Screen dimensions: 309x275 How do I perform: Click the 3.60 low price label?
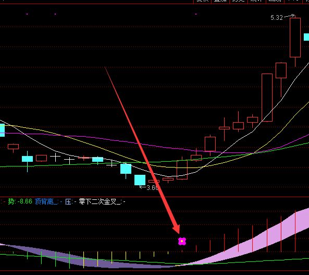click(152, 187)
